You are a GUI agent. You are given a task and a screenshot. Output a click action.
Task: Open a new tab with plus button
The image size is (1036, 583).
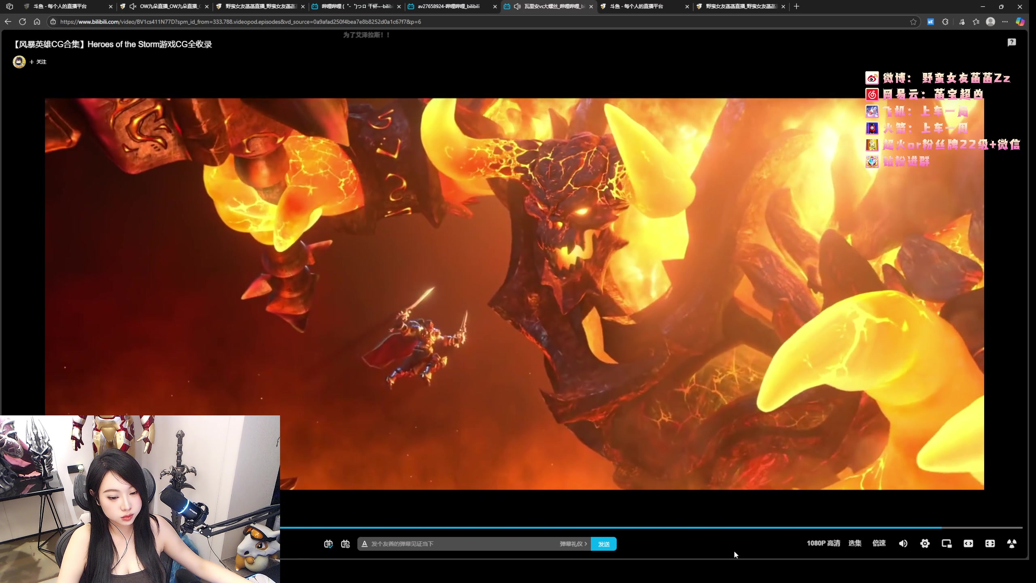pos(796,6)
